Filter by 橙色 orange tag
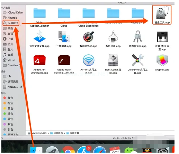Viewport: 179px width, 154px height. (8, 103)
